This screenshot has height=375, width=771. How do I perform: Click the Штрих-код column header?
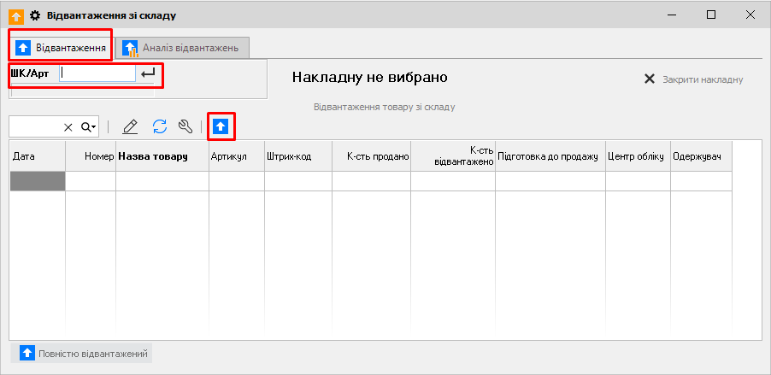(298, 156)
